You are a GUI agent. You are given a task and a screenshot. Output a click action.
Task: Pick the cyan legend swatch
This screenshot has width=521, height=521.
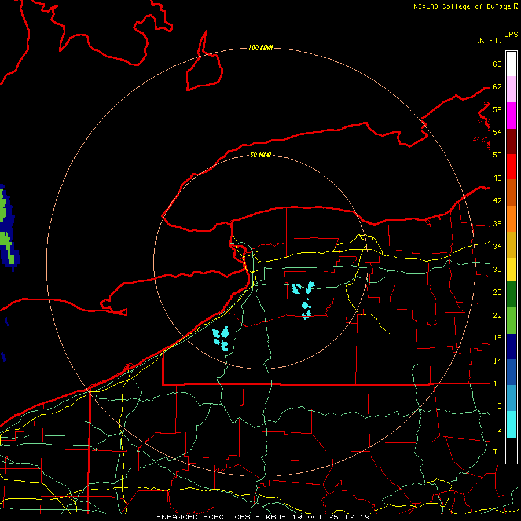pyautogui.click(x=511, y=424)
